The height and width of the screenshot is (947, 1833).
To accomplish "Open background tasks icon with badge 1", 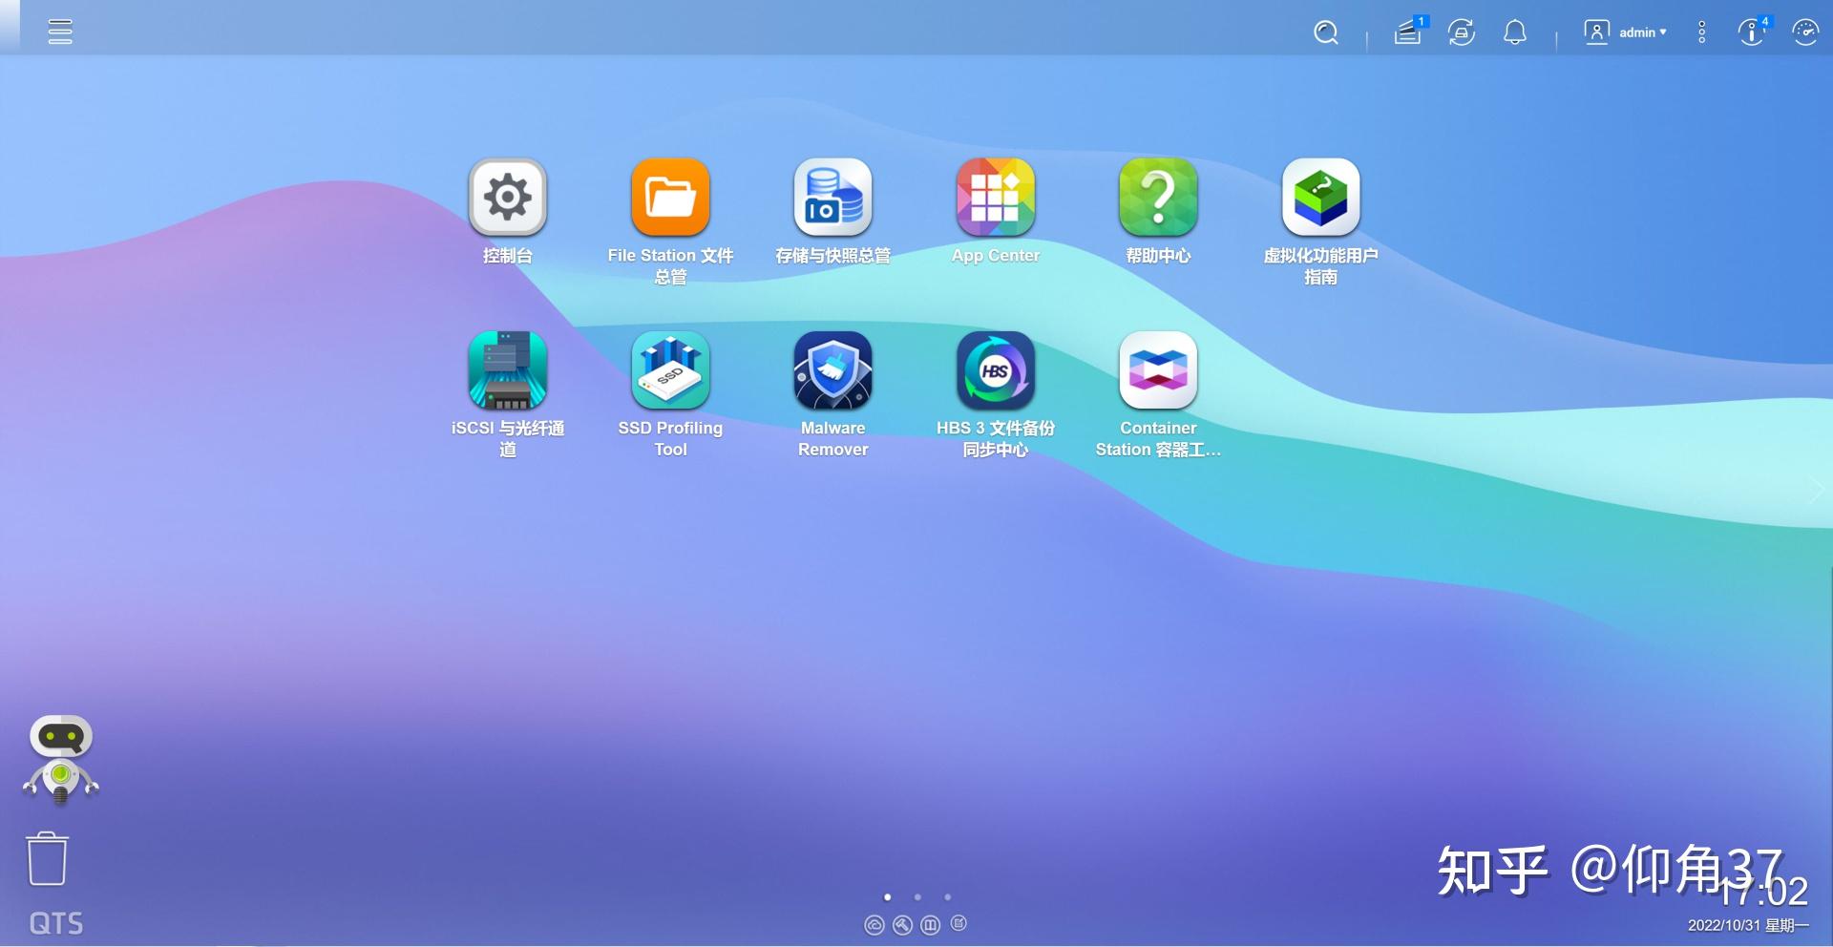I will click(1409, 32).
